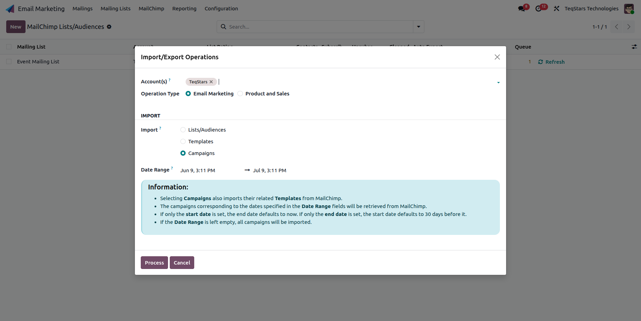Select Campaigns import option
Viewport: 641px width, 321px height.
183,153
